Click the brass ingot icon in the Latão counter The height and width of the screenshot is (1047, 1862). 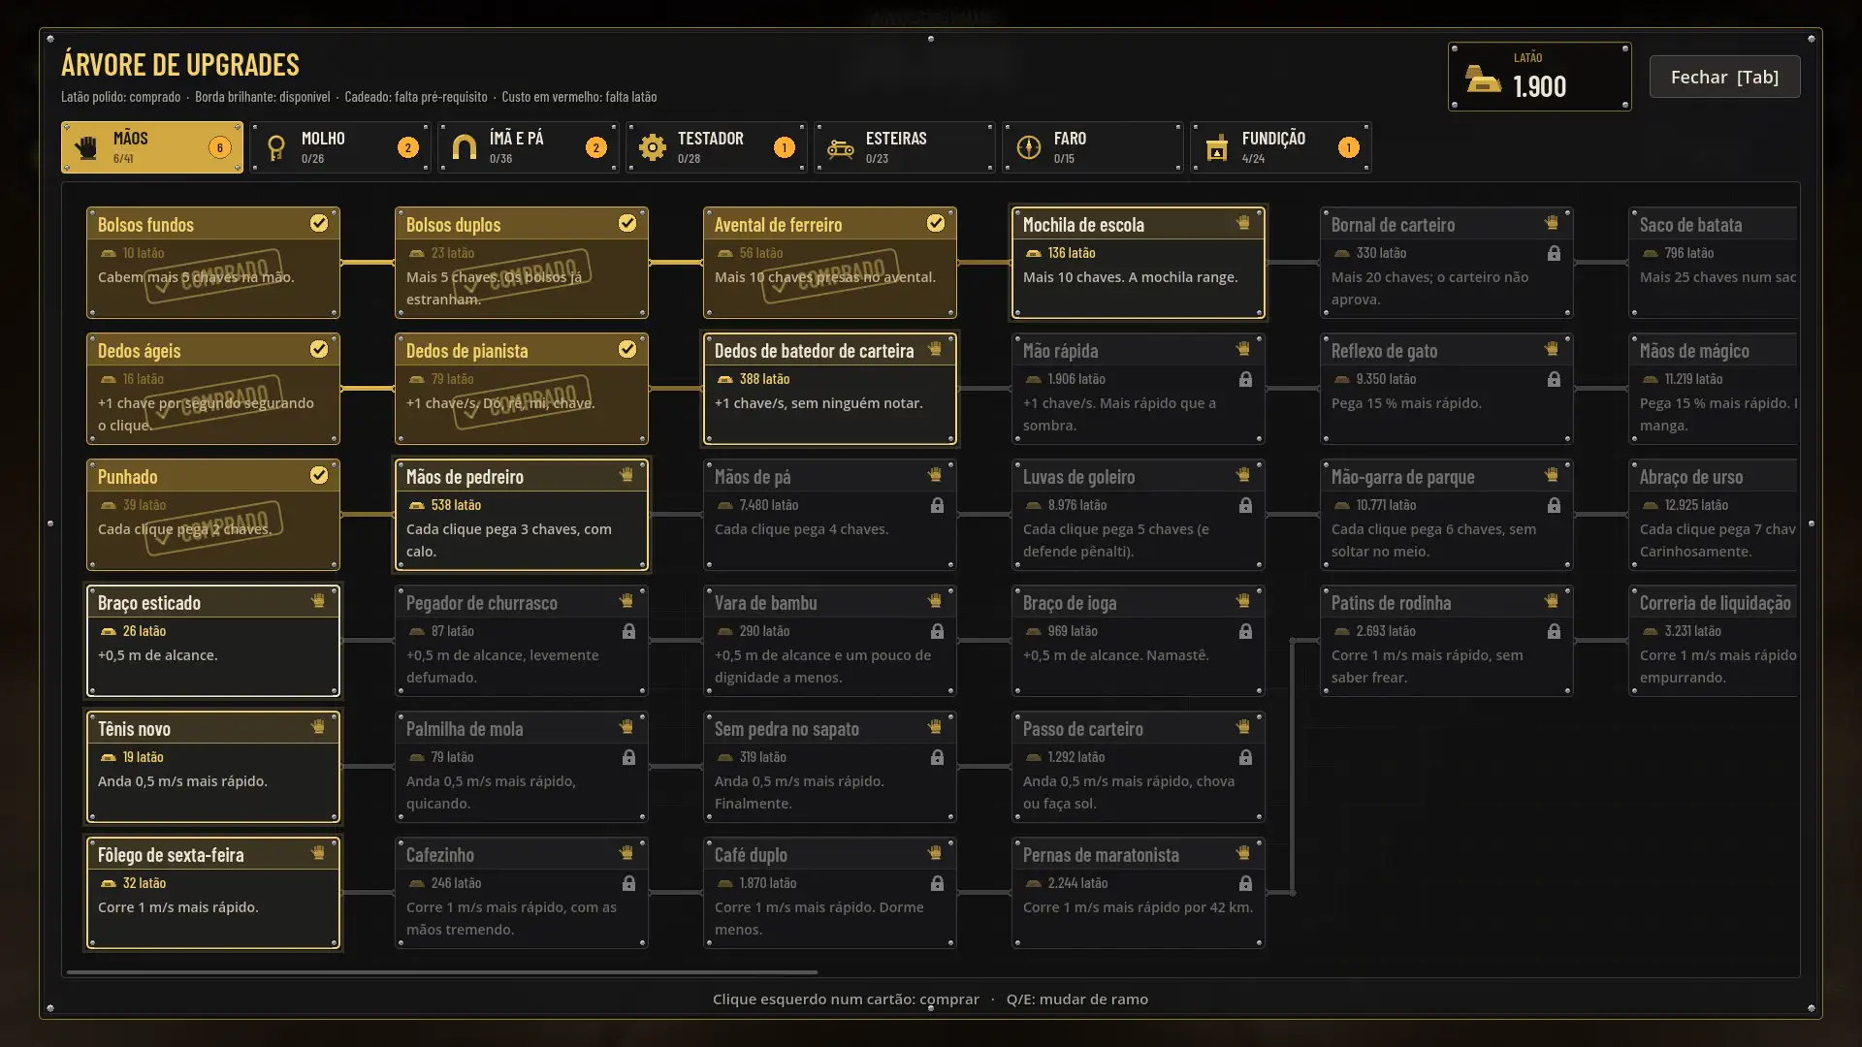pyautogui.click(x=1483, y=78)
